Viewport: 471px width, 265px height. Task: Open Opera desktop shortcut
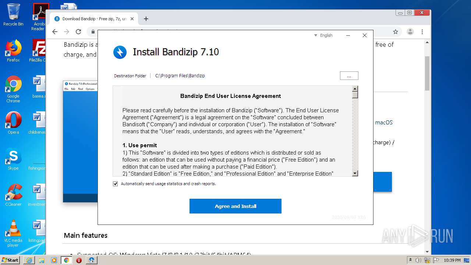[13, 123]
